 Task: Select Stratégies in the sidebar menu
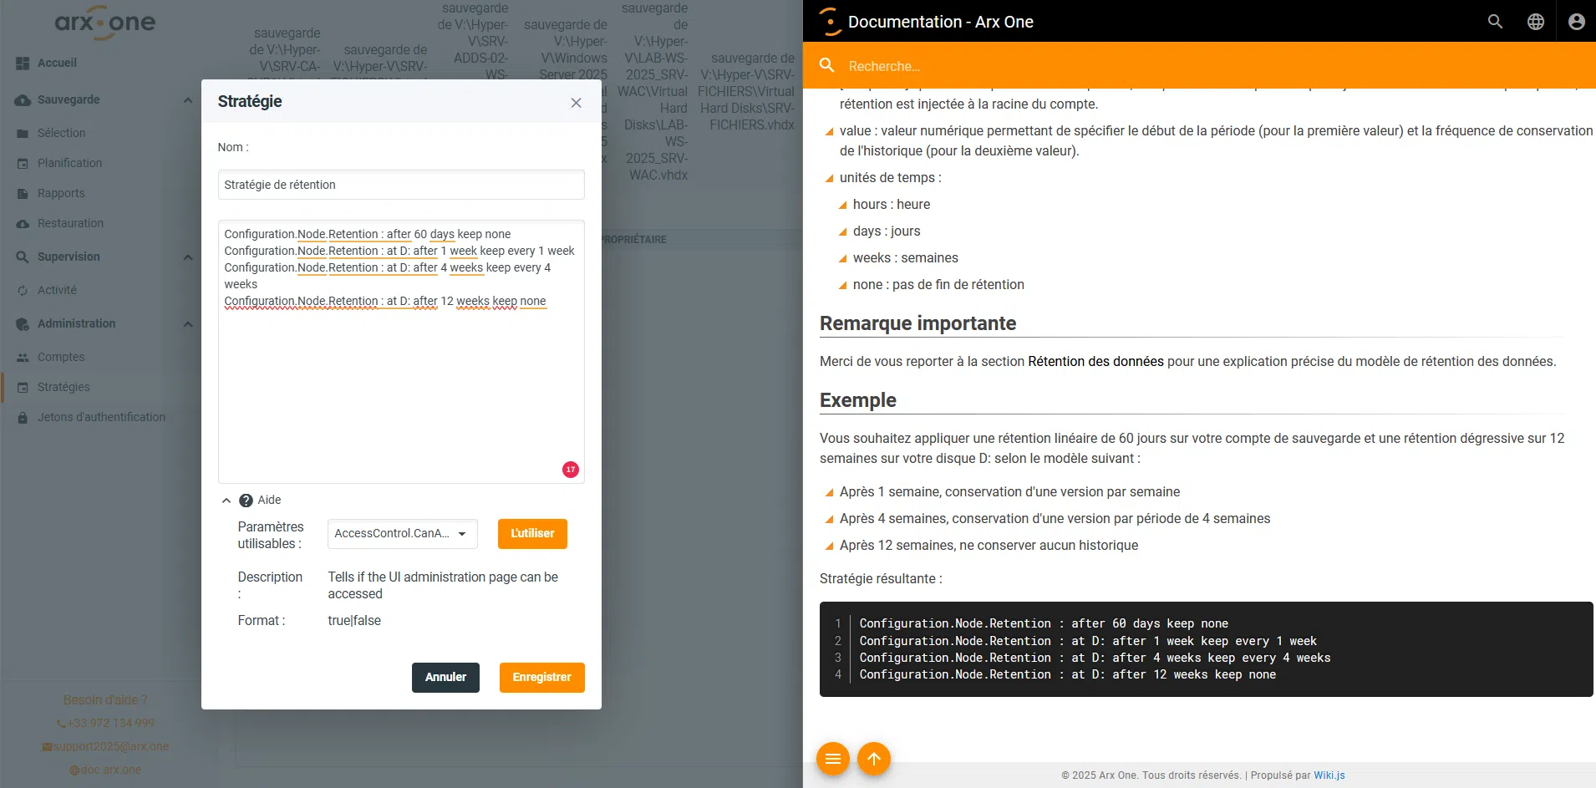(63, 387)
